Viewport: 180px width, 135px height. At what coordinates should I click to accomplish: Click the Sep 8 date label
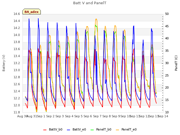tap(107, 116)
